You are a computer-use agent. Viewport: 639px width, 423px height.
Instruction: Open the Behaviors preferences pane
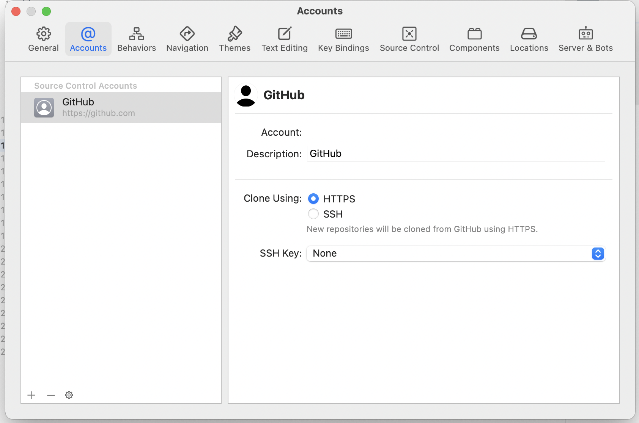pos(137,39)
